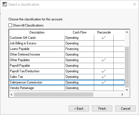Sort by the Cash Flow column header
139x115 pixels.
click(x=79, y=32)
